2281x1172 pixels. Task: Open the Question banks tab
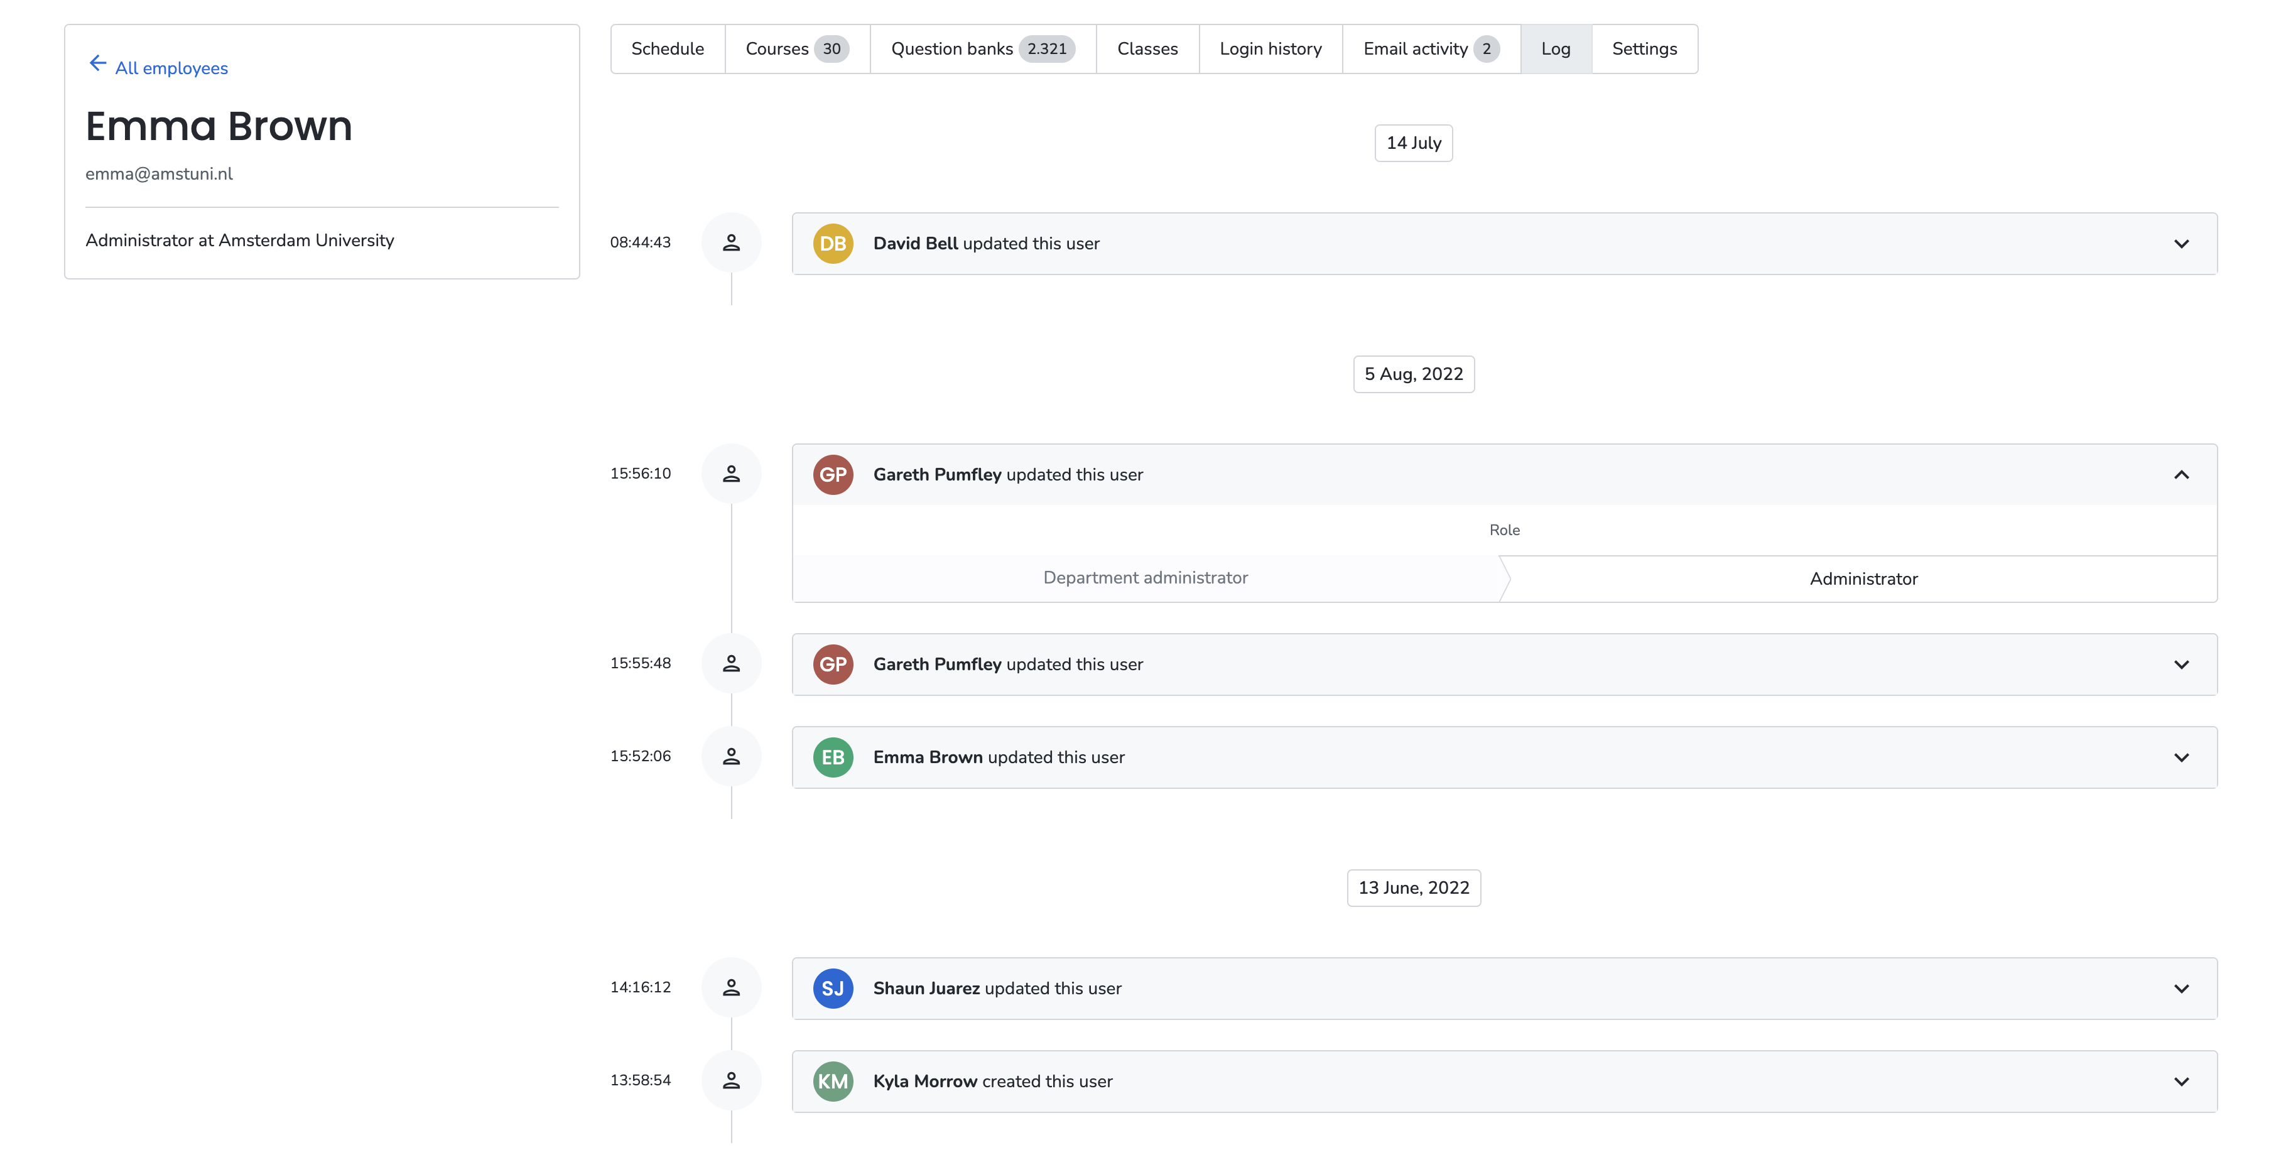[983, 49]
